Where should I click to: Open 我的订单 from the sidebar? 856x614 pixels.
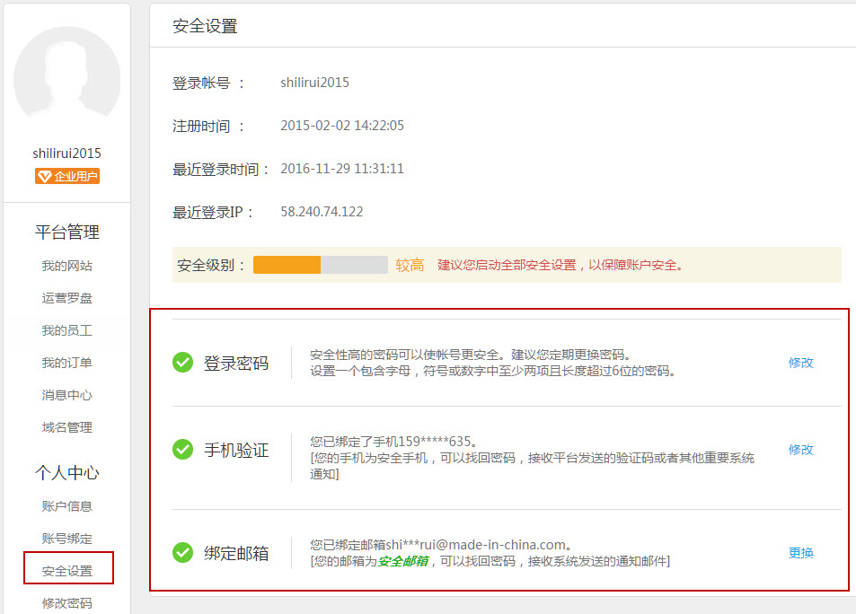click(67, 363)
